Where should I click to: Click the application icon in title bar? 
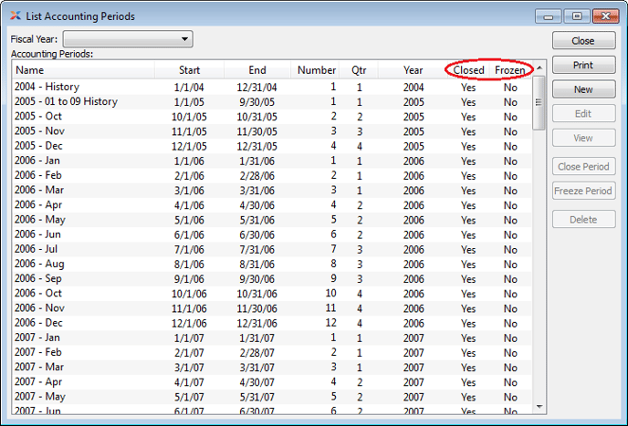pos(16,16)
